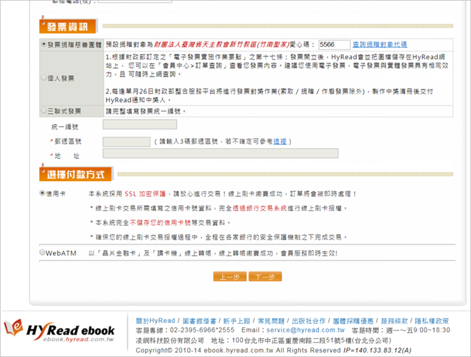
Task: Open 圖書總借書 footer link
Action: pyautogui.click(x=195, y=321)
